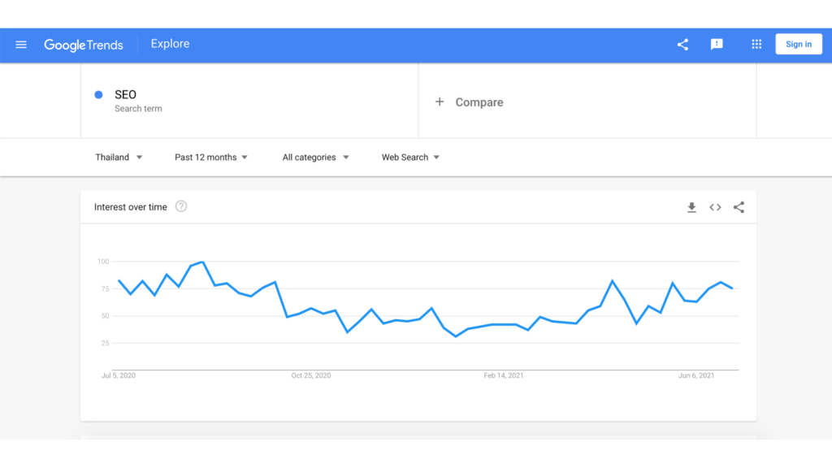
Task: Open the hamburger main menu
Action: (x=21, y=45)
